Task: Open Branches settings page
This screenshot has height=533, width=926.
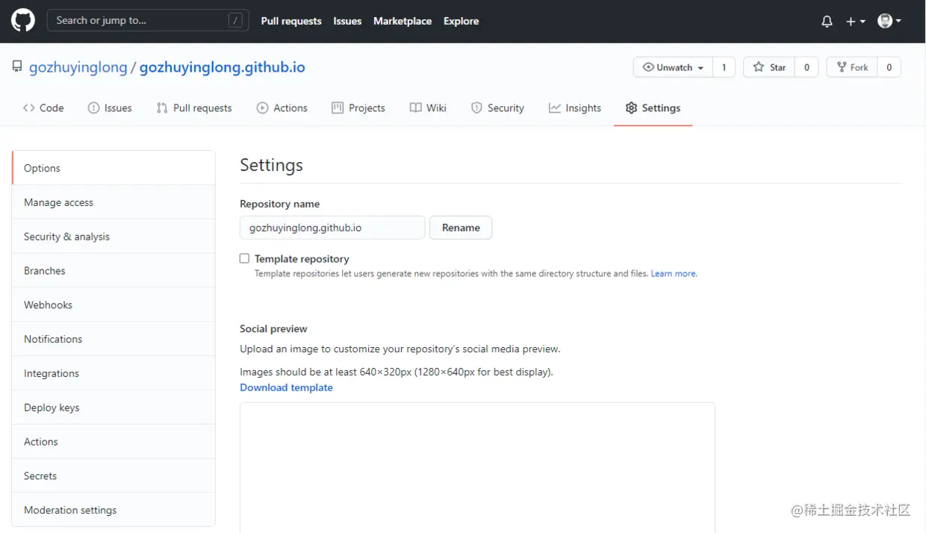Action: tap(114, 271)
